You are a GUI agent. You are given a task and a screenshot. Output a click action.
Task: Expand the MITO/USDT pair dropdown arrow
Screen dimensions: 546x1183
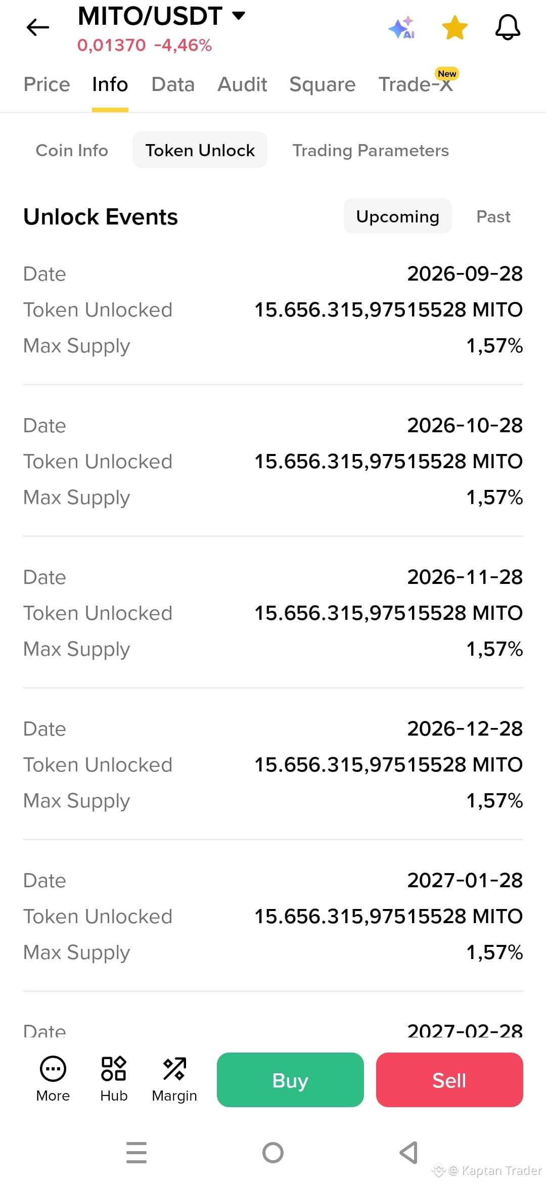[x=239, y=16]
